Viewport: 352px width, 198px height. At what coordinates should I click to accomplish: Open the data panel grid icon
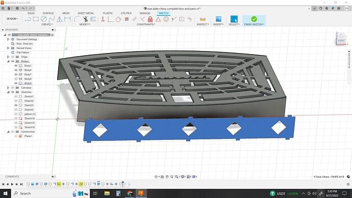click(x=3, y=8)
